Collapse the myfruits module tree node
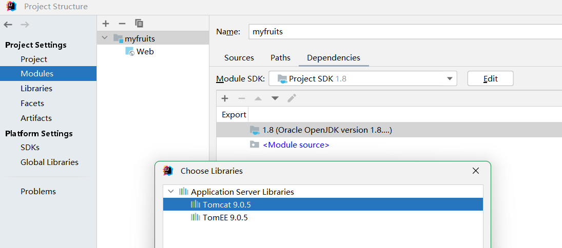The width and height of the screenshot is (562, 248). tap(105, 38)
